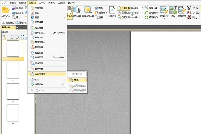Expand the 页眉页脚 submenu
Screen dimensions: 201x134
pyautogui.click(x=47, y=8)
